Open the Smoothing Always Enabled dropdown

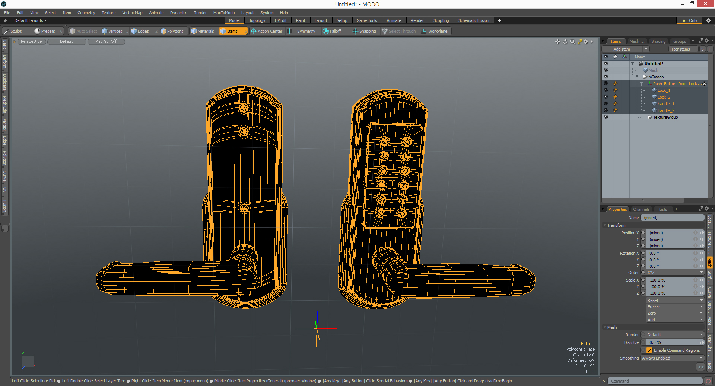click(672, 358)
